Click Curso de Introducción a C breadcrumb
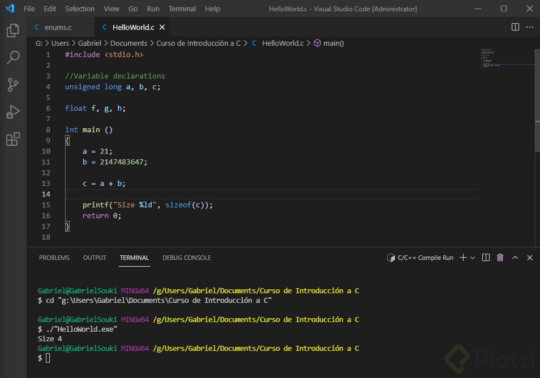The height and width of the screenshot is (378, 540). pos(198,44)
